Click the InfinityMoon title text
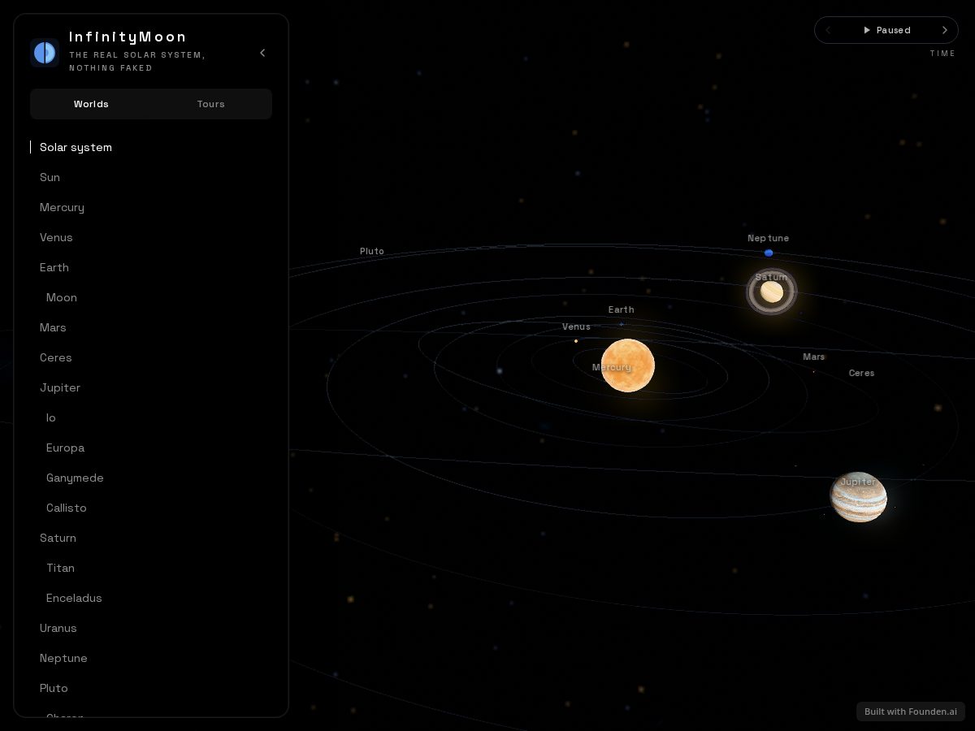 point(128,37)
